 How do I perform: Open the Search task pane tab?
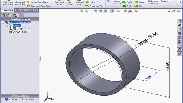179,33
